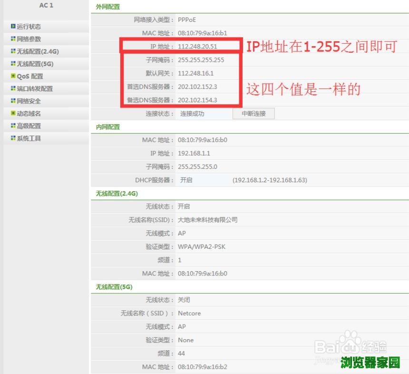
Task: Click the icon beside 端口转发配置
Action: click(13, 89)
